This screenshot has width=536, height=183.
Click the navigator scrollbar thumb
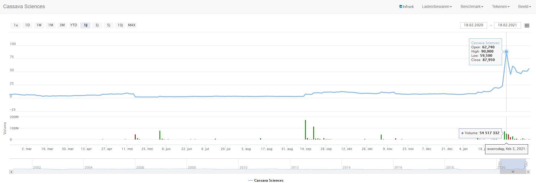pos(513,172)
